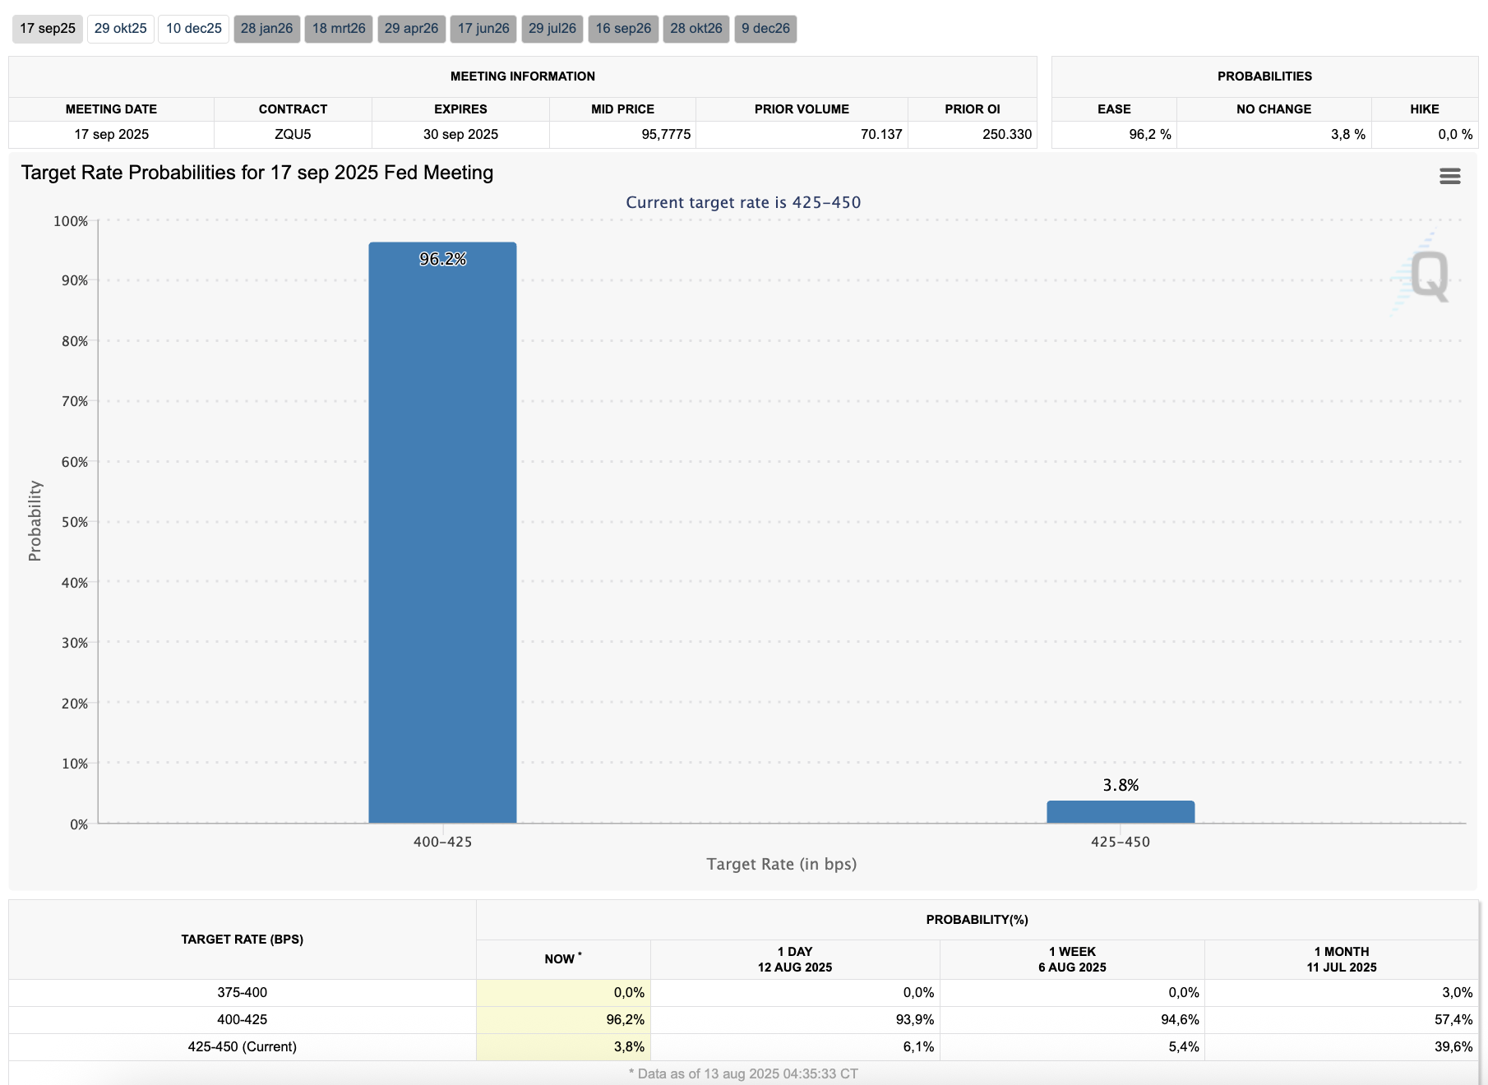1488x1085 pixels.
Task: Select the 9 dec26 meeting tab
Action: 765,29
